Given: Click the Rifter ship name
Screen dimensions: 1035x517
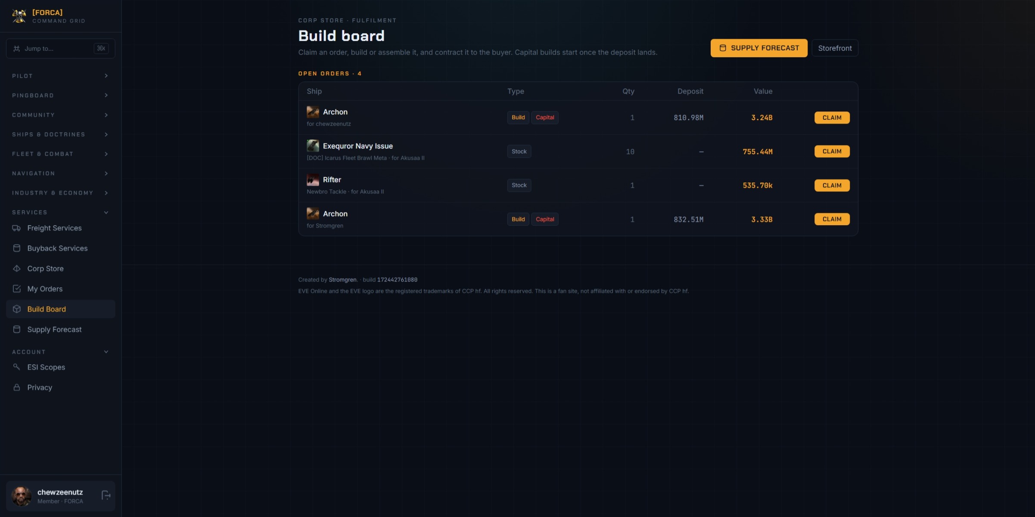Looking at the screenshot, I should [x=332, y=180].
